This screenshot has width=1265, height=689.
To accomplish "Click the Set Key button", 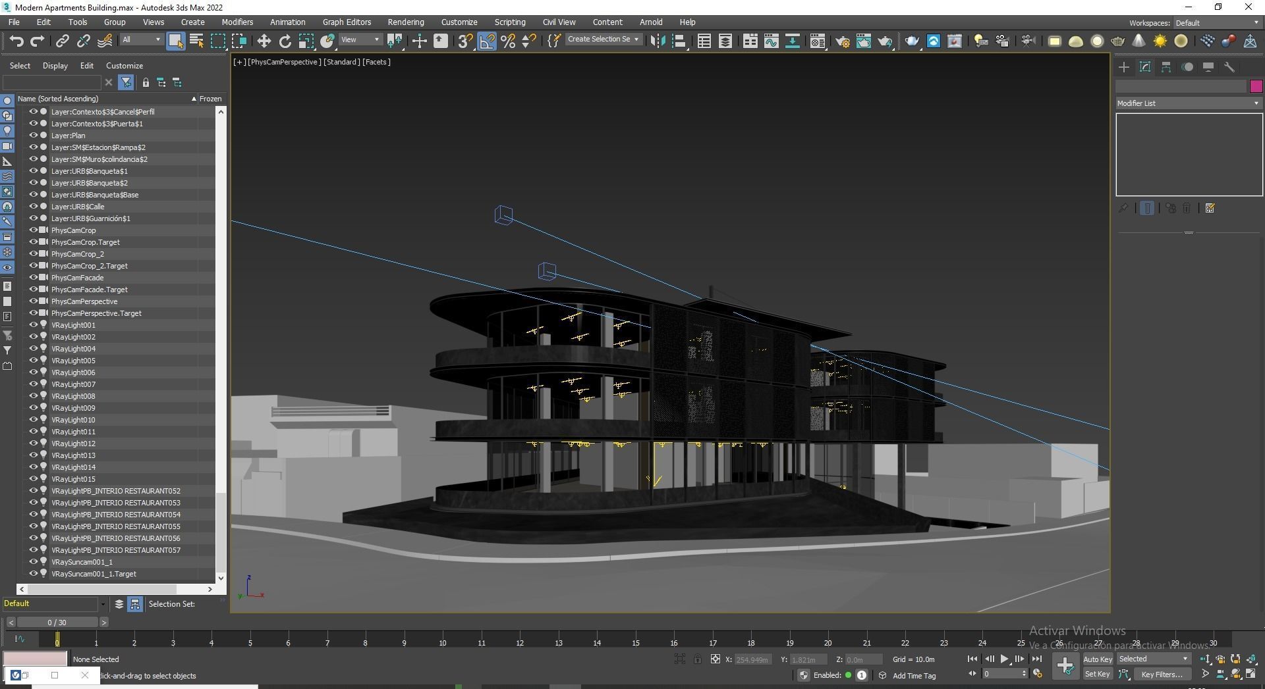I will tap(1098, 674).
